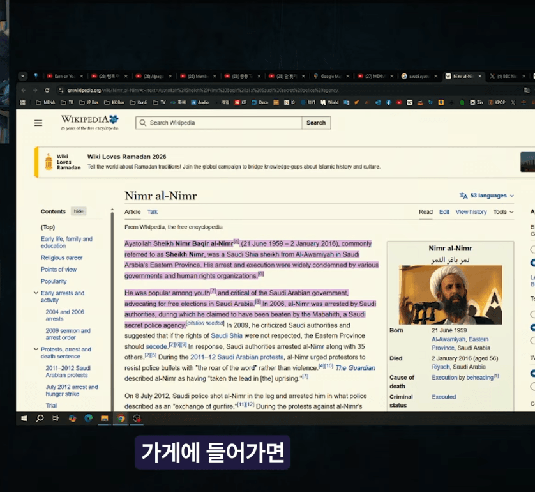This screenshot has height=492, width=535.
Task: Open the Audio bookmark
Action: pos(200,102)
